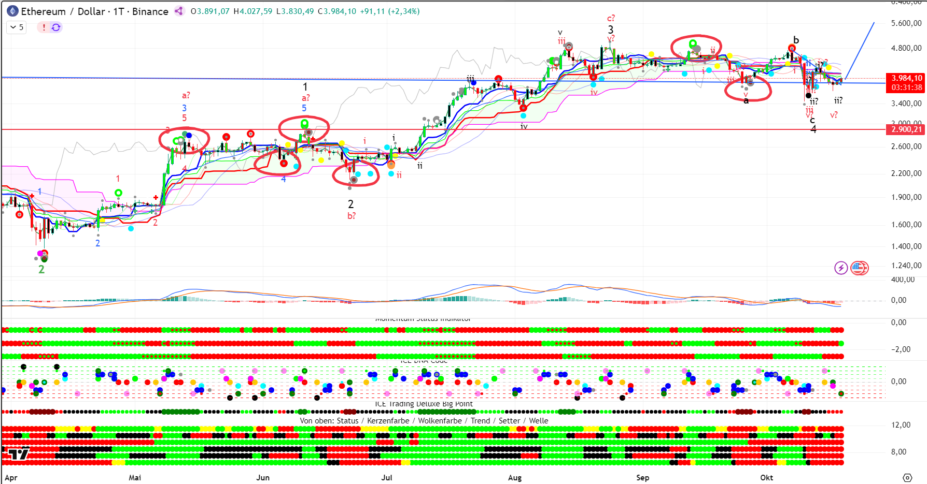927x484 pixels.
Task: Click the purple refresh arrows icon
Action: tap(56, 27)
